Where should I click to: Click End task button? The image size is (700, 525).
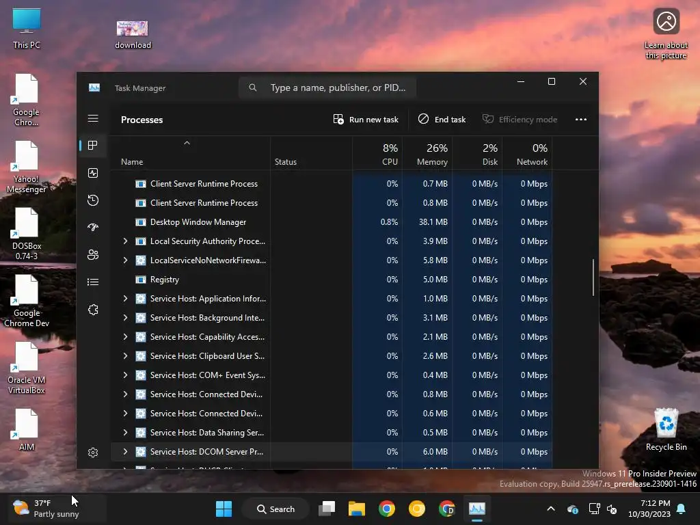[442, 120]
